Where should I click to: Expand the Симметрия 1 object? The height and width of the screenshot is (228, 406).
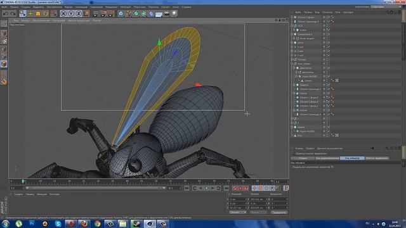coord(292,34)
